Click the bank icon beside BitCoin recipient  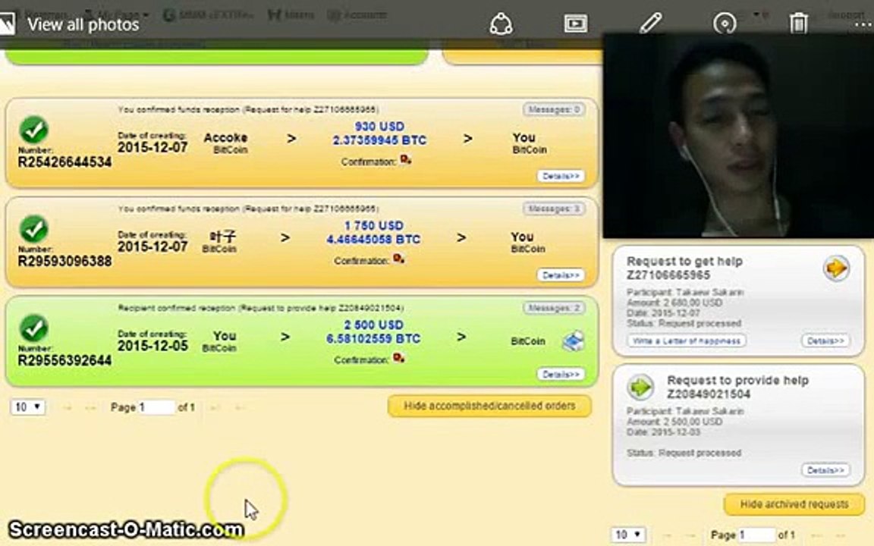[573, 341]
